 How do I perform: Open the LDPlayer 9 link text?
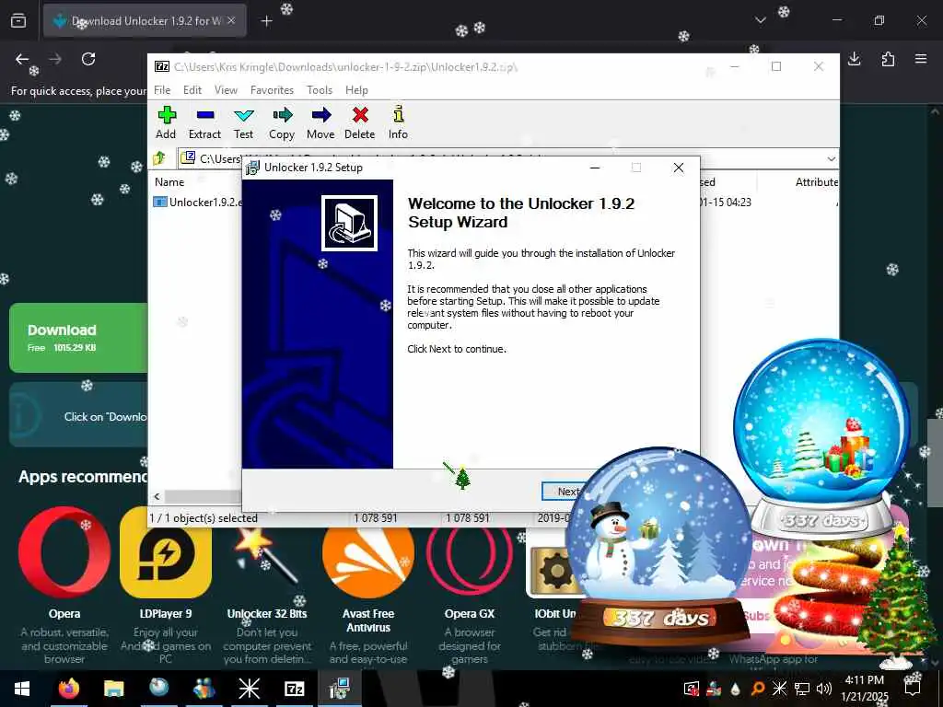coord(166,614)
